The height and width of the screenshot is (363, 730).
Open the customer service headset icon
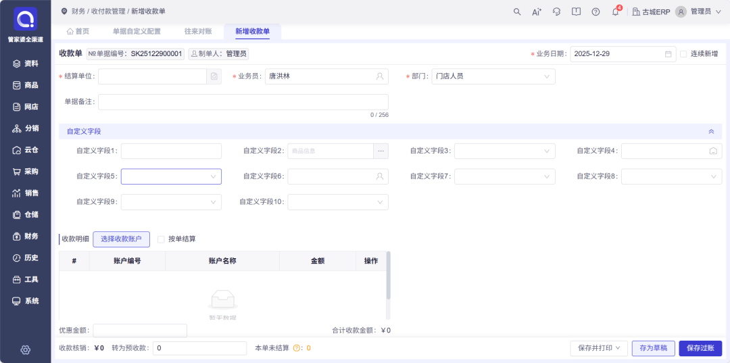pyautogui.click(x=556, y=11)
